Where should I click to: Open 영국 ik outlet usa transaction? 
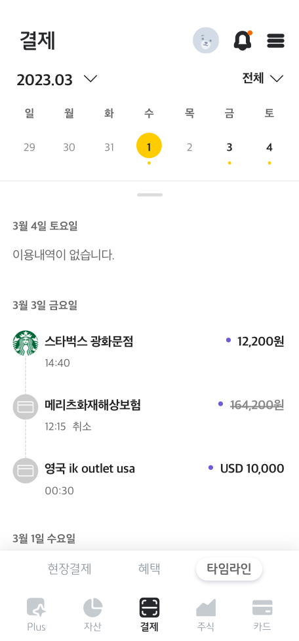148,477
